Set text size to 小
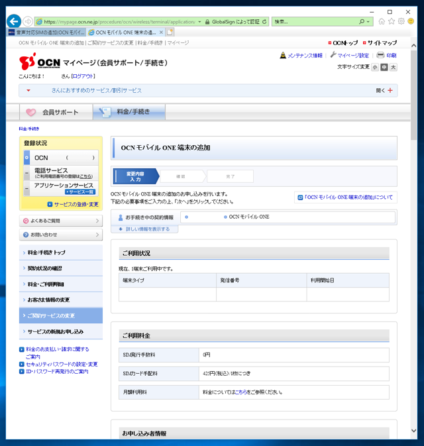This screenshot has width=424, height=446. pos(375,67)
